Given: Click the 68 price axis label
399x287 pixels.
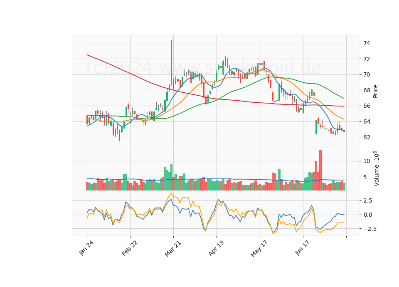Looking at the screenshot, I should coord(367,90).
